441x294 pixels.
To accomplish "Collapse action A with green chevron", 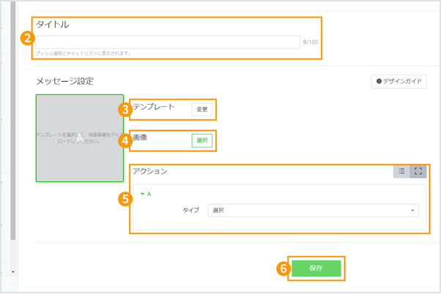I will point(143,194).
